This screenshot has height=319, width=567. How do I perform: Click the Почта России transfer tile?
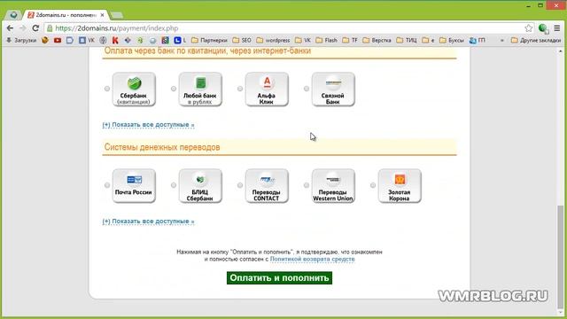134,186
